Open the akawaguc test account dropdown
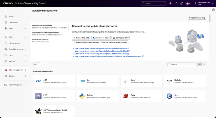 point(206,3)
